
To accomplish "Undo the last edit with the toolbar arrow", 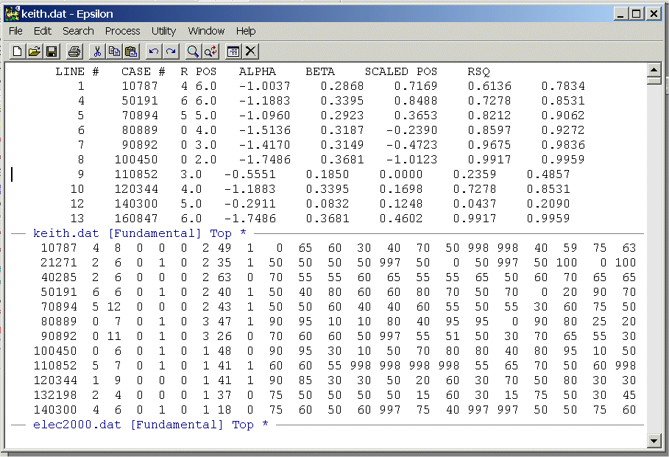I will [153, 51].
